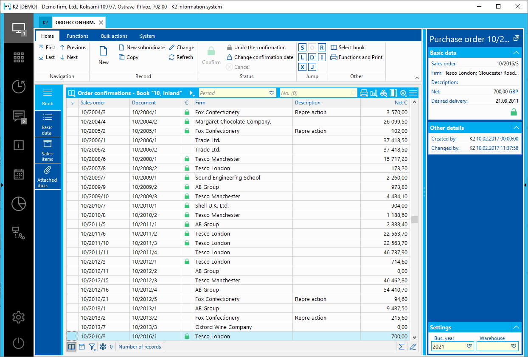
Task: Open the Functions ribbon tab
Action: pyautogui.click(x=78, y=36)
